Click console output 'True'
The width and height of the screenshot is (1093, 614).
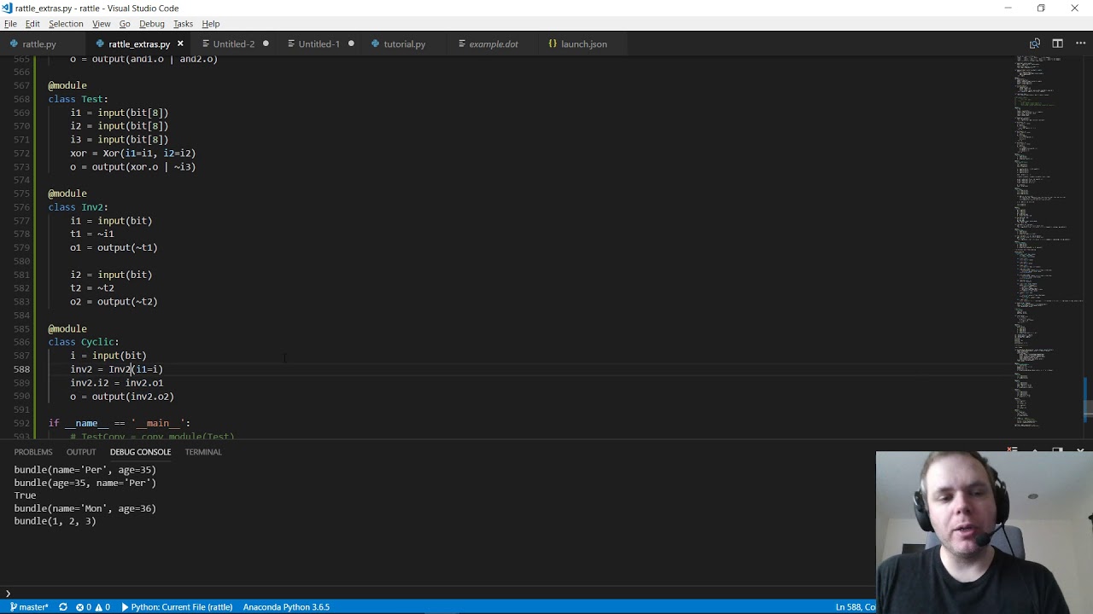[x=25, y=495]
